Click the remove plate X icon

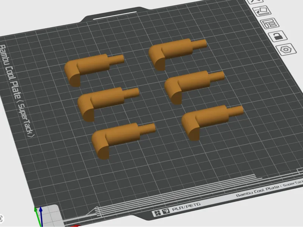255,2
